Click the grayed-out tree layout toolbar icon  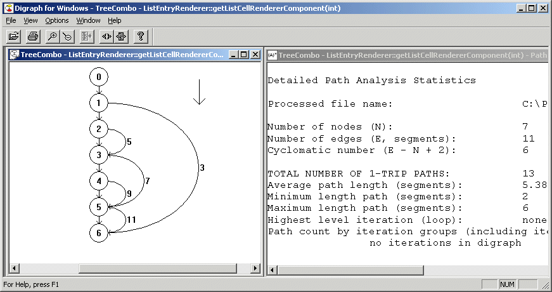click(x=87, y=36)
